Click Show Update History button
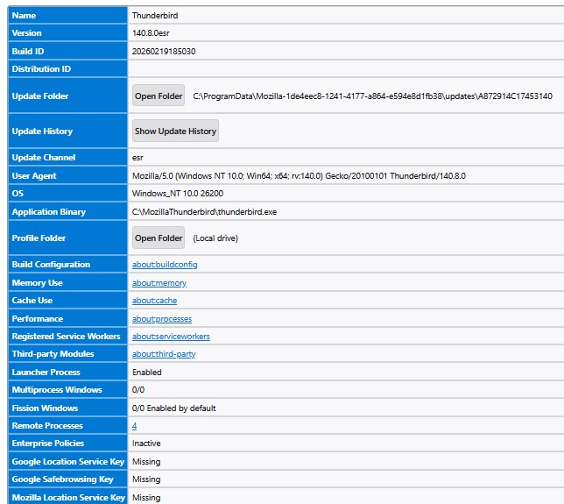Image resolution: width=564 pixels, height=504 pixels. 175,131
